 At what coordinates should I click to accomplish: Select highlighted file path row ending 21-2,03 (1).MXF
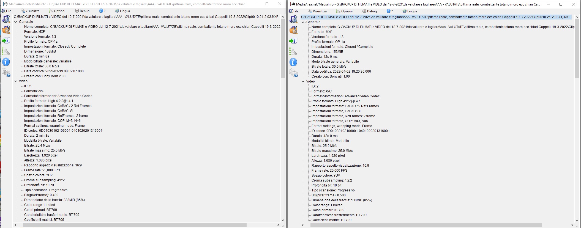(436, 17)
